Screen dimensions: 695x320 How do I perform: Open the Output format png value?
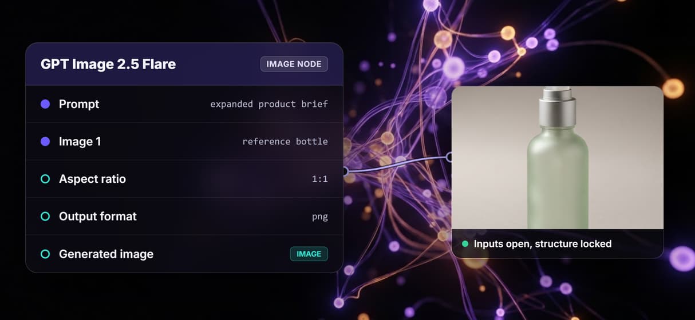[x=320, y=217]
